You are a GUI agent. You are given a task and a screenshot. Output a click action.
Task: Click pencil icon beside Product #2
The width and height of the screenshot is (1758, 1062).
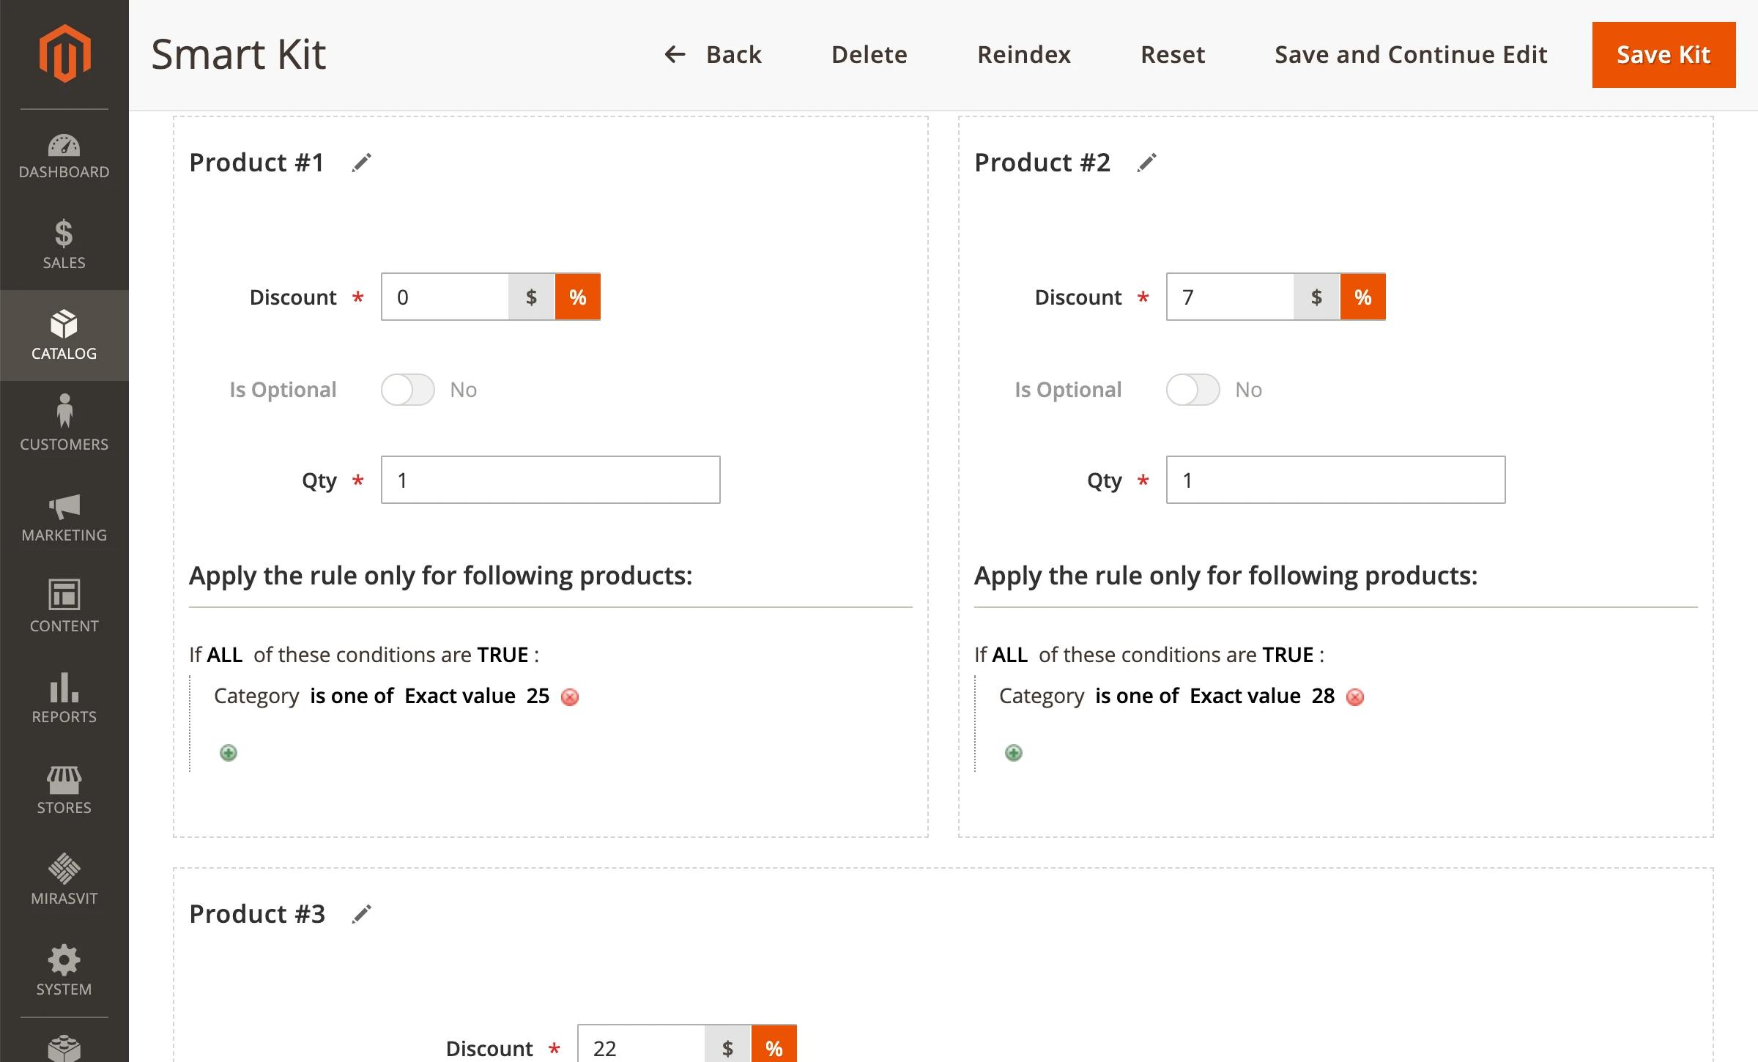coord(1146,163)
